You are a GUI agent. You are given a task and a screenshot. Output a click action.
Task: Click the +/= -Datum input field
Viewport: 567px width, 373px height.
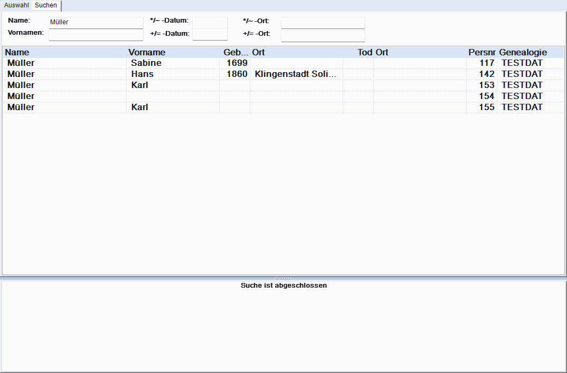[210, 35]
